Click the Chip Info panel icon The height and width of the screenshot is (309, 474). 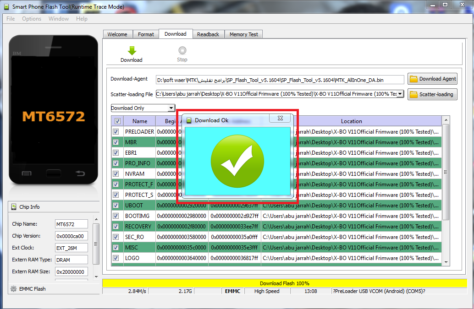[x=14, y=207]
